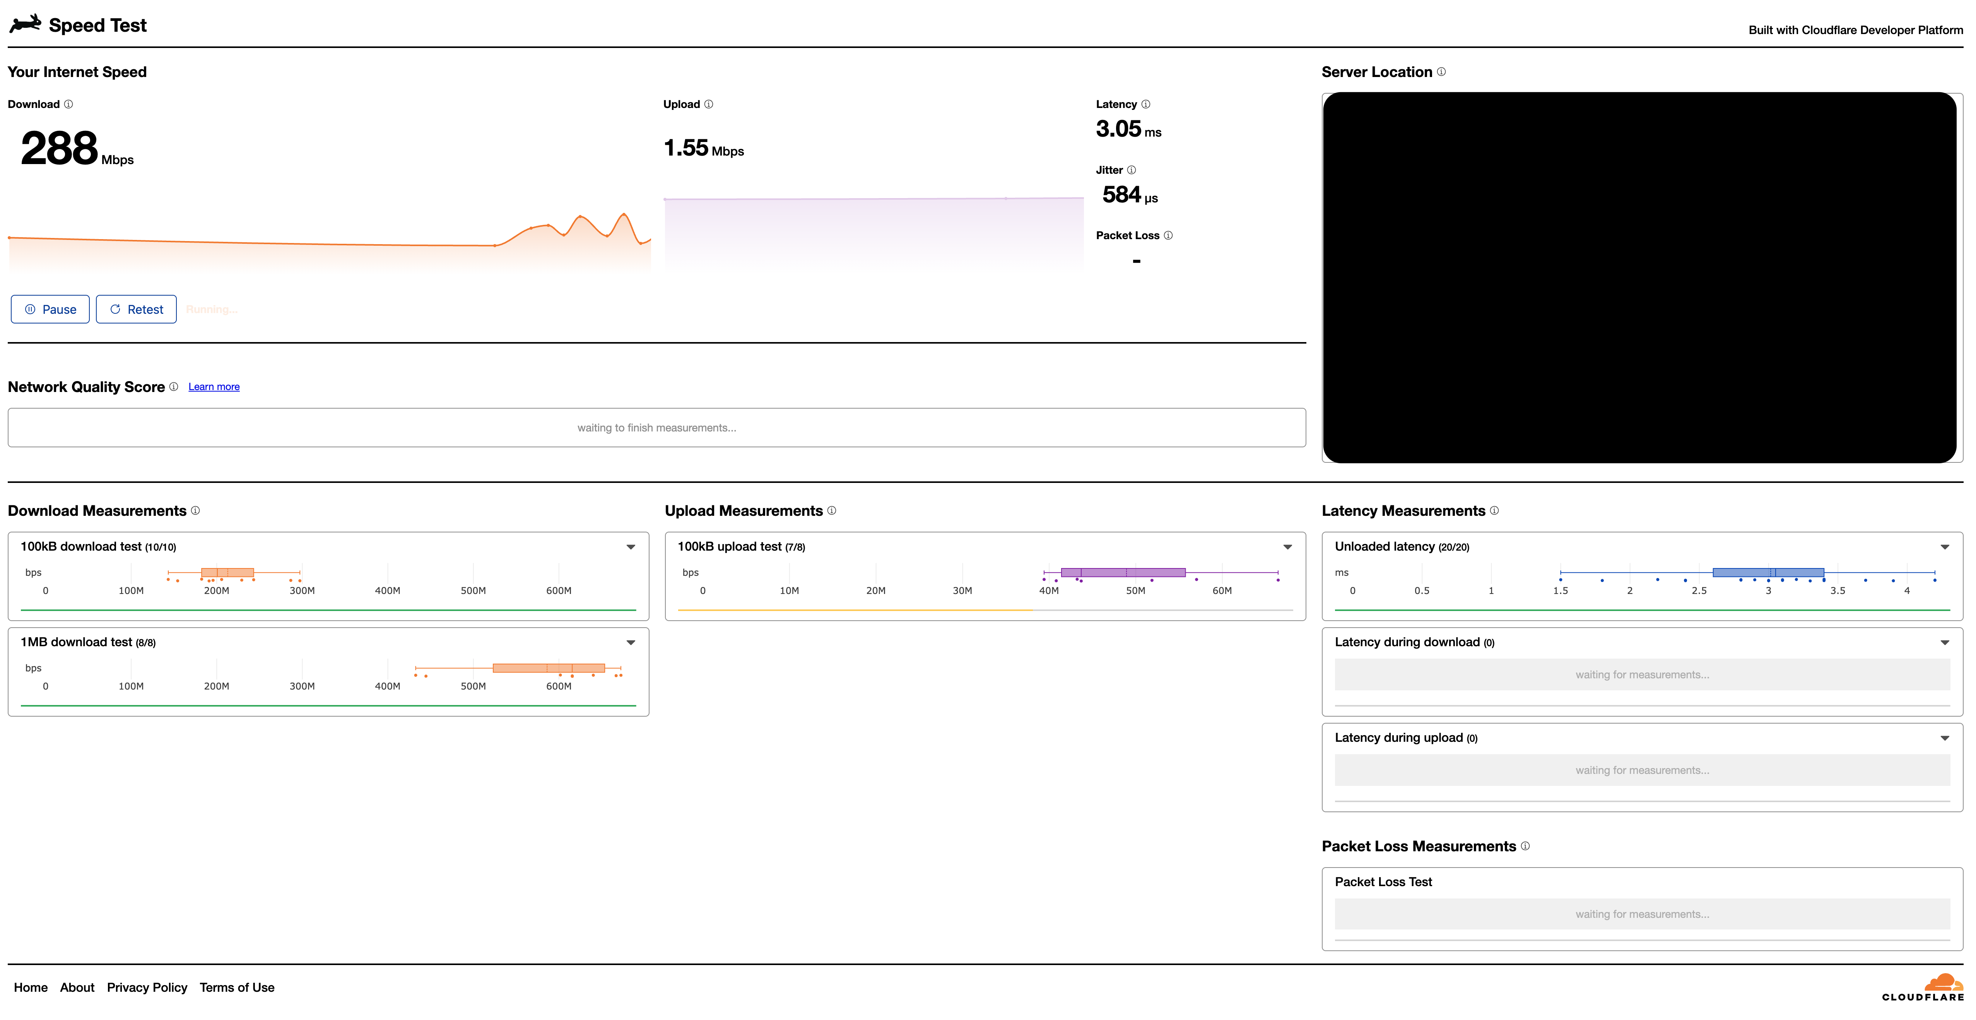Open the Network Quality Score info icon

point(173,387)
